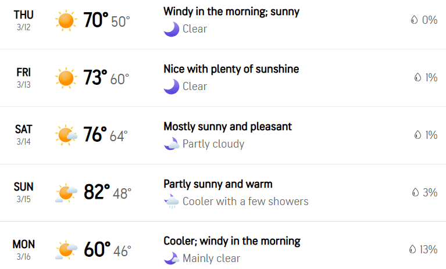Click the raindrop icon next to 0%
Image resolution: width=446 pixels, height=269 pixels.
[414, 20]
